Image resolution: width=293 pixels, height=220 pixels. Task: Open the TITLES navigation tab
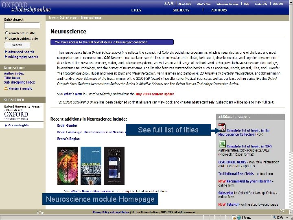[x=136, y=10]
